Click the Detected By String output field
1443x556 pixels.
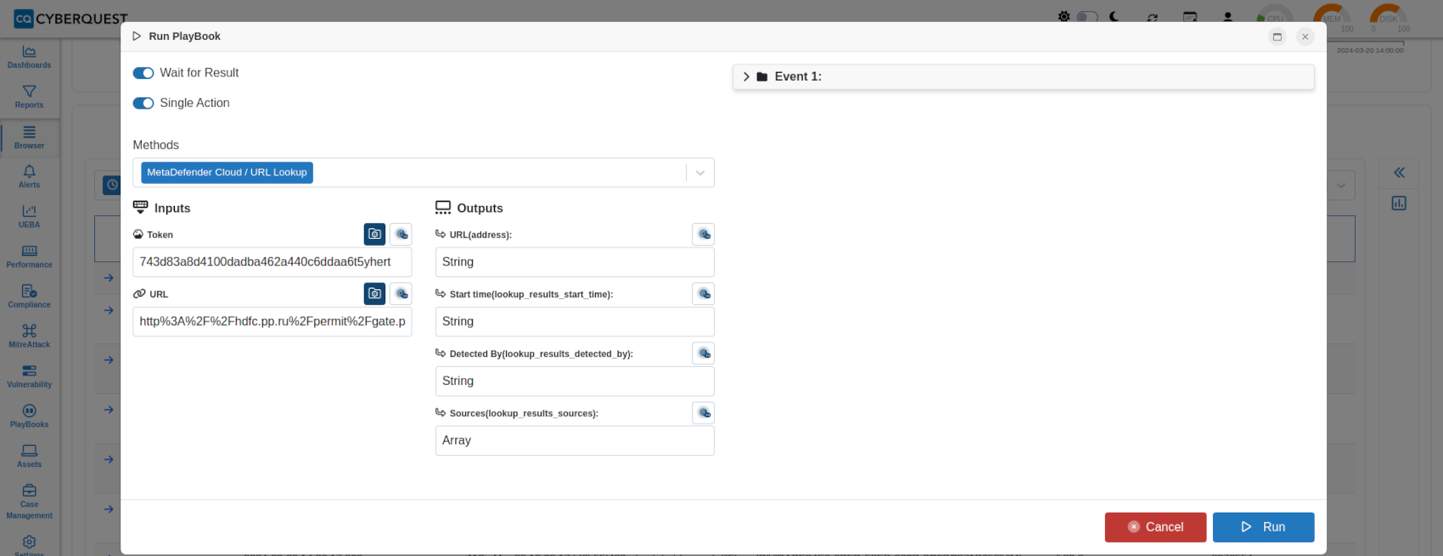coord(575,381)
